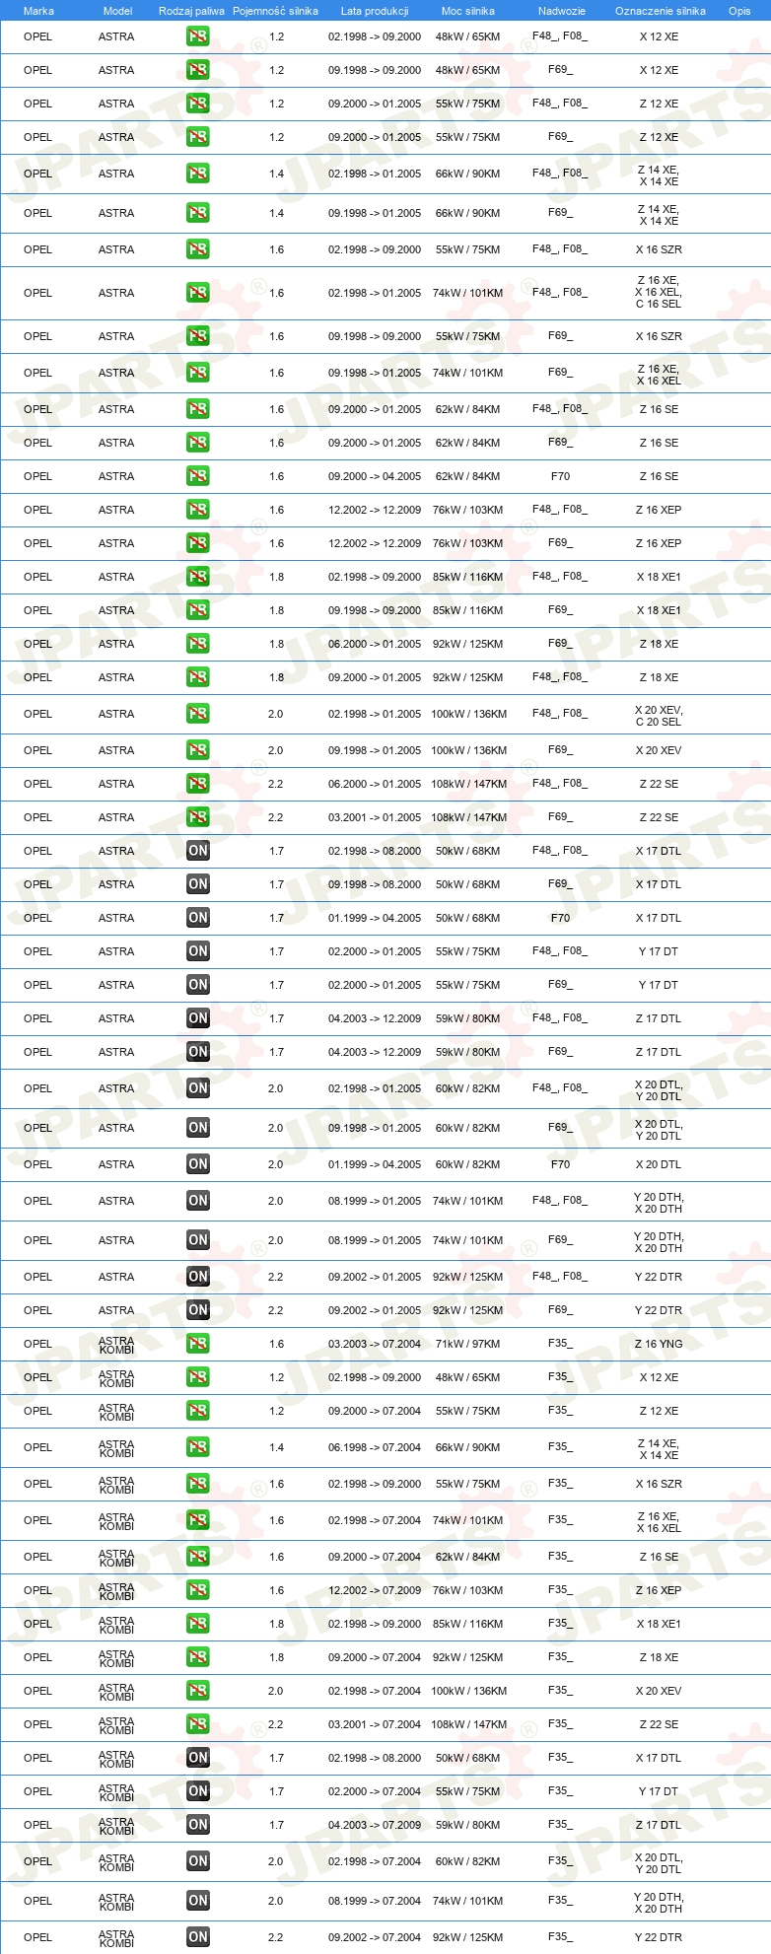The width and height of the screenshot is (771, 1954).
Task: Select the 'Rodzaj paliwa' column header
Action: (191, 11)
